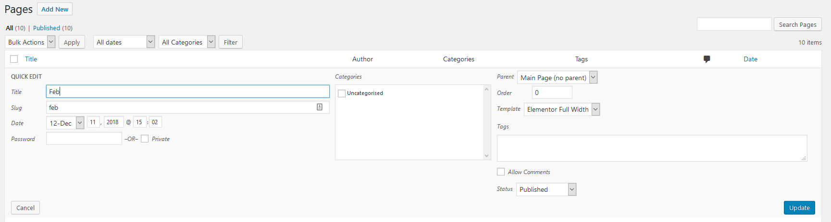Sort pages by the Title column
The image size is (831, 222).
tap(31, 59)
